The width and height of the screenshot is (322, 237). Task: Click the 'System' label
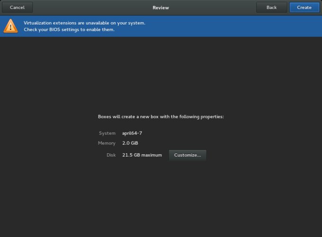tap(107, 133)
